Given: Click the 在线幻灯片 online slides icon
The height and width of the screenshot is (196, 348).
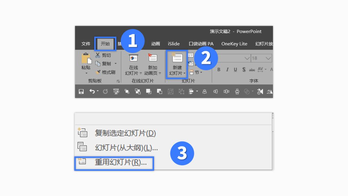Looking at the screenshot, I should coord(133,58).
